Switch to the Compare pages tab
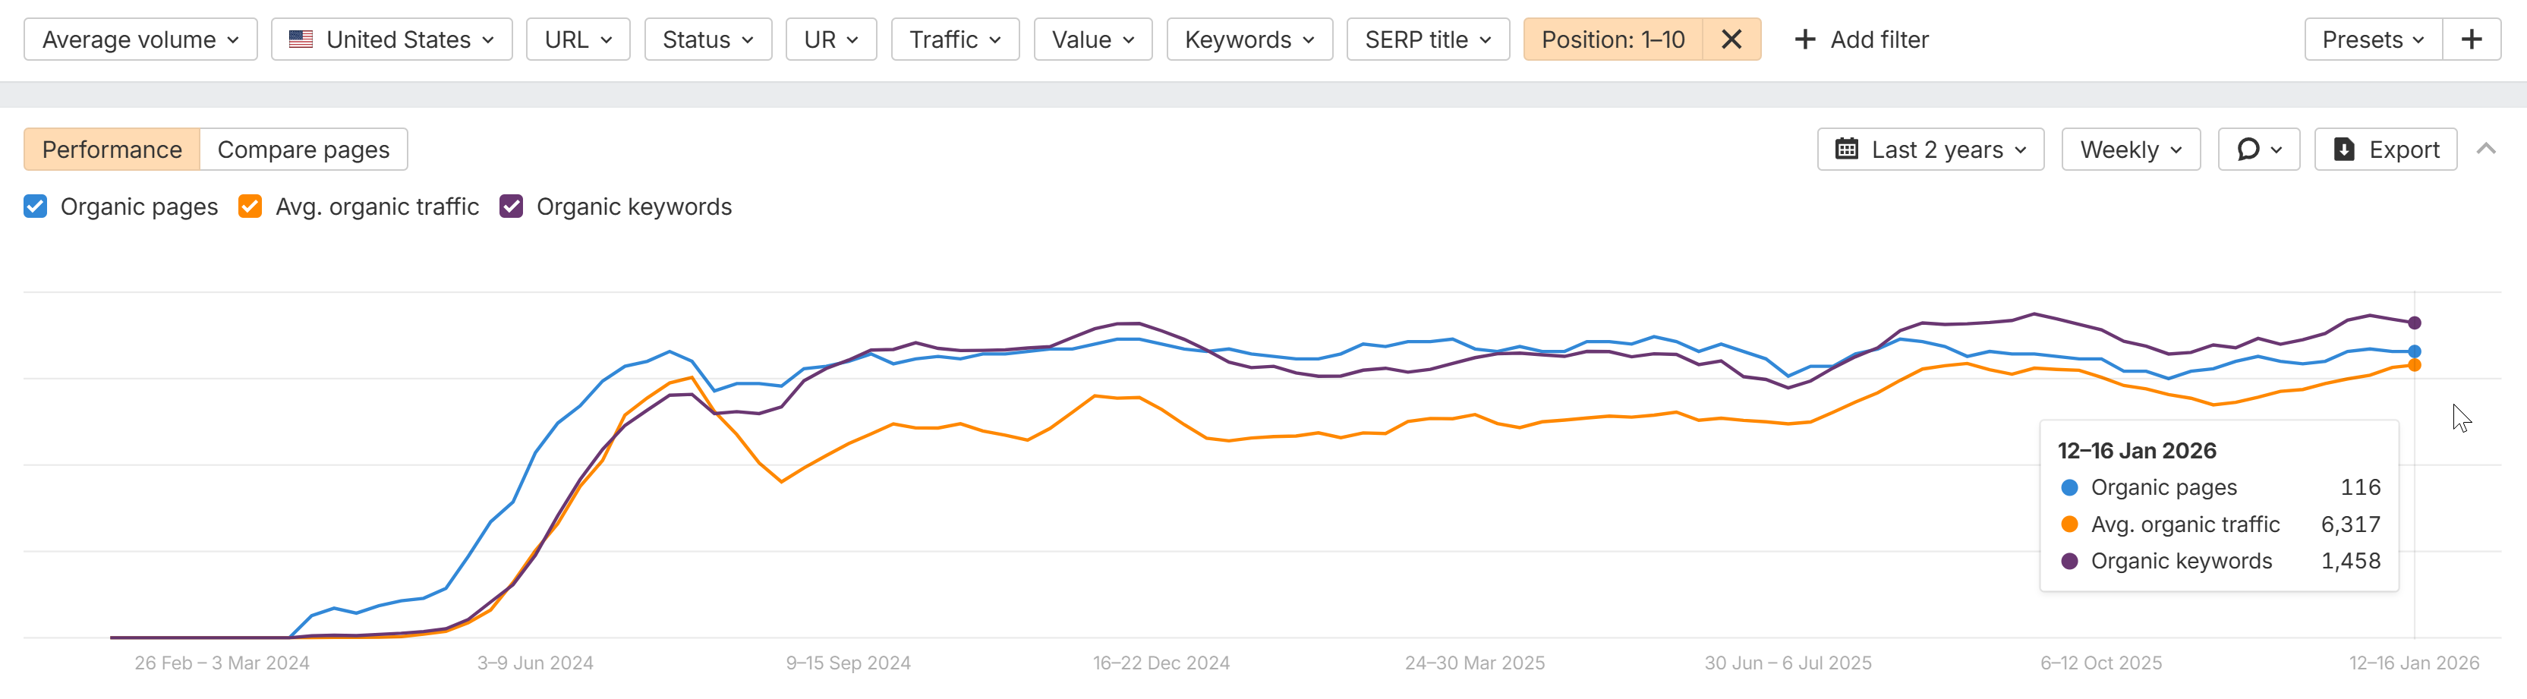Screen dimensions: 2527x699 [x=303, y=149]
